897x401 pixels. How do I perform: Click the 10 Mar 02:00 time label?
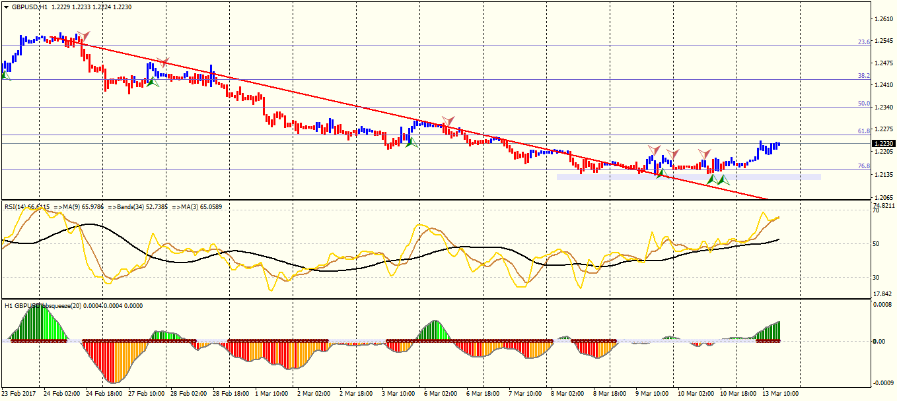click(696, 394)
